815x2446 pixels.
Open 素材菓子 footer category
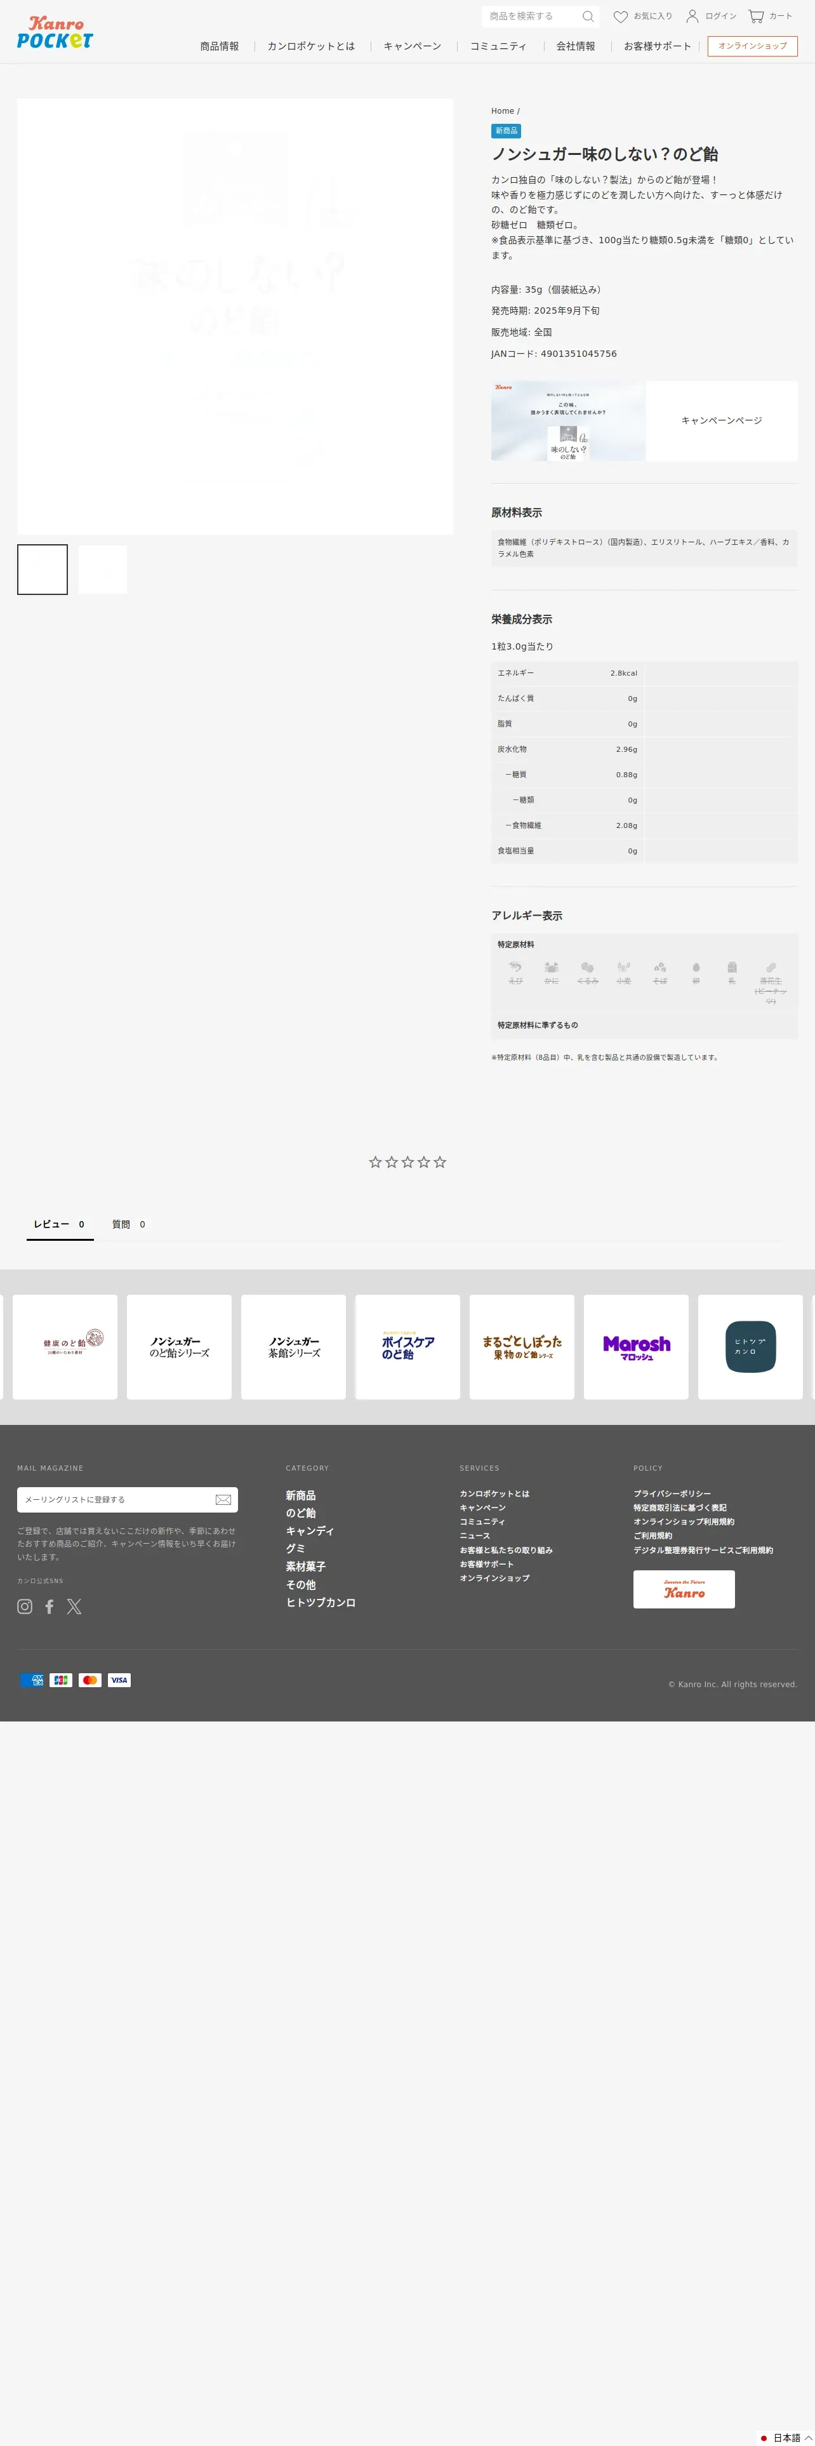coord(305,1567)
